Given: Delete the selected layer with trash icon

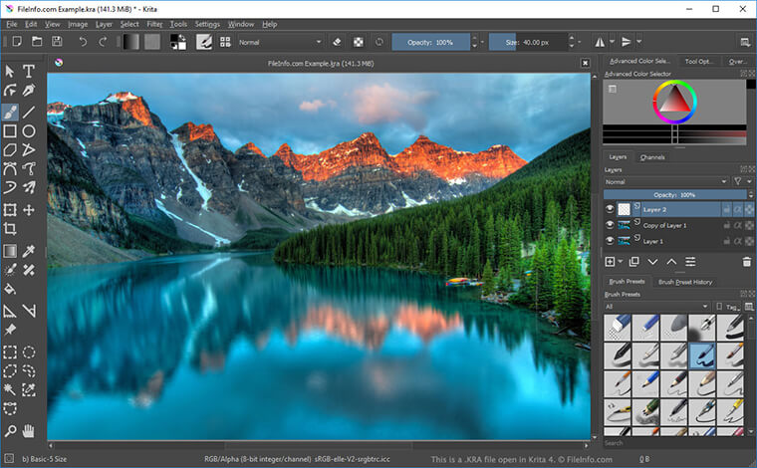Looking at the screenshot, I should pyautogui.click(x=747, y=262).
